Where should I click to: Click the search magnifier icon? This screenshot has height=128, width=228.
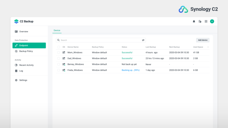click(x=58, y=40)
